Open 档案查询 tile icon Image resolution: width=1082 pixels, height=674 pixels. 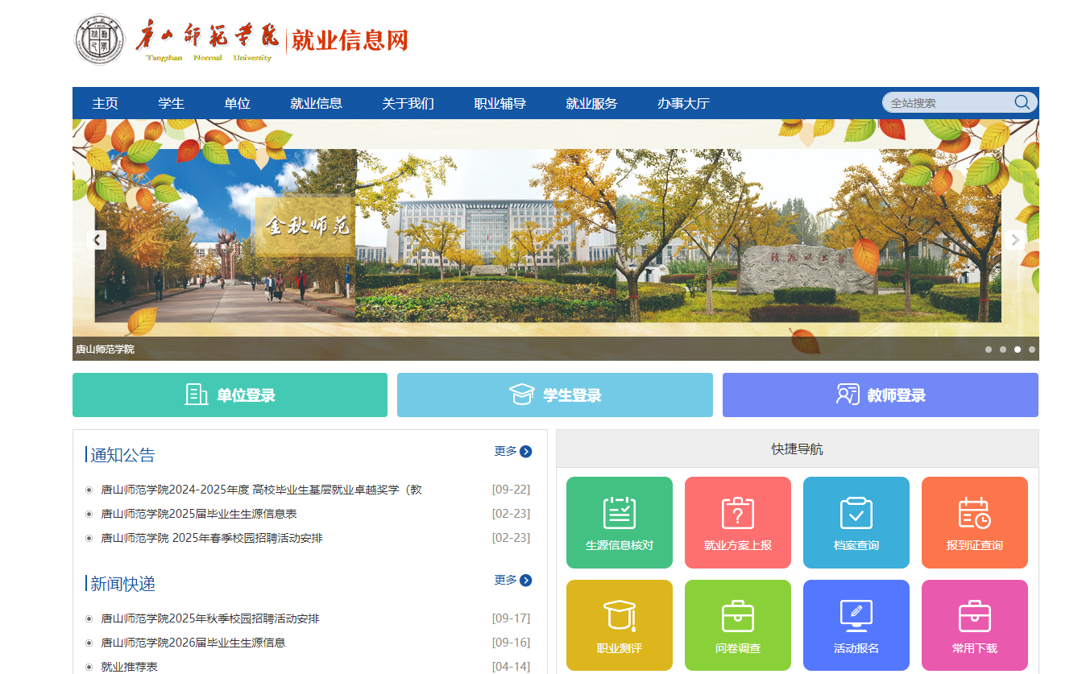pyautogui.click(x=856, y=522)
